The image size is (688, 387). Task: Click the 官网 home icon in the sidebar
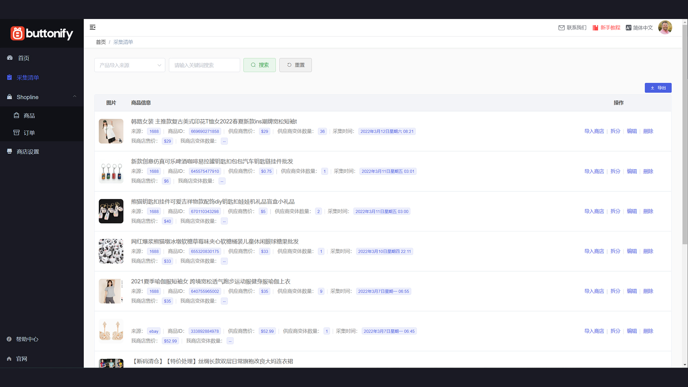[9, 359]
